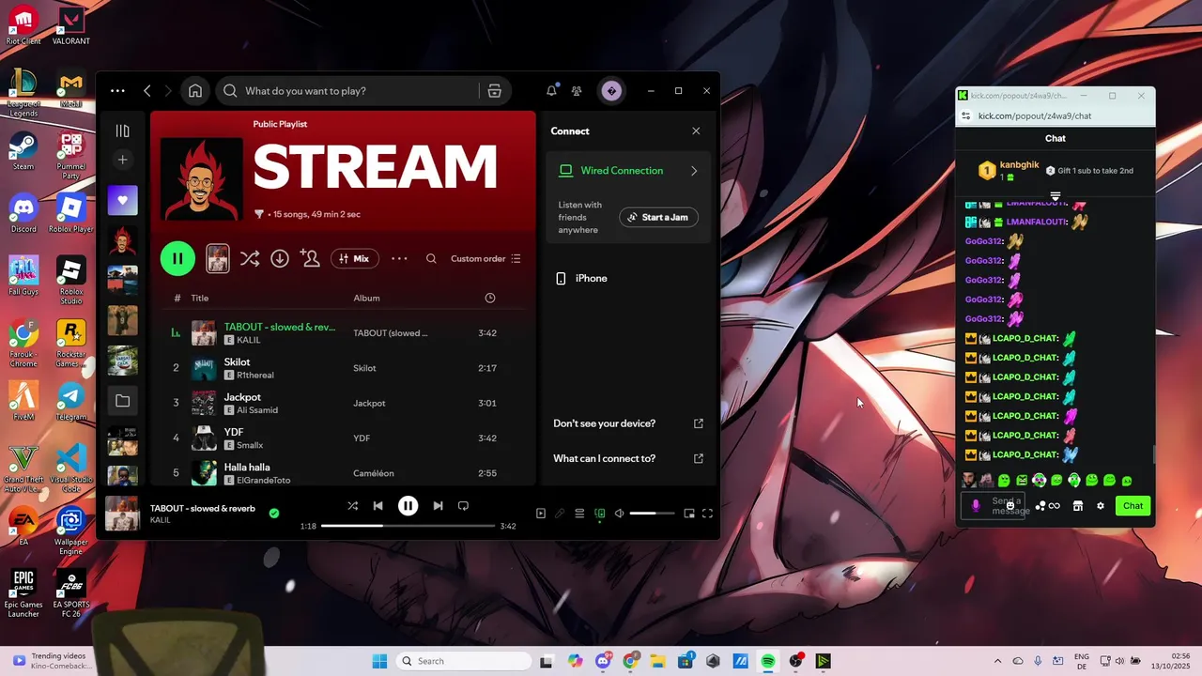Click the green Chat button in Kick
1202x676 pixels.
(1133, 506)
